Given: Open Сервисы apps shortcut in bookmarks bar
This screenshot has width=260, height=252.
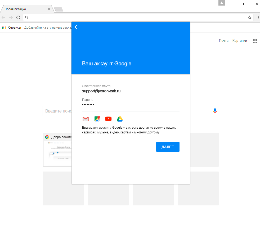Looking at the screenshot, I should [x=11, y=27].
